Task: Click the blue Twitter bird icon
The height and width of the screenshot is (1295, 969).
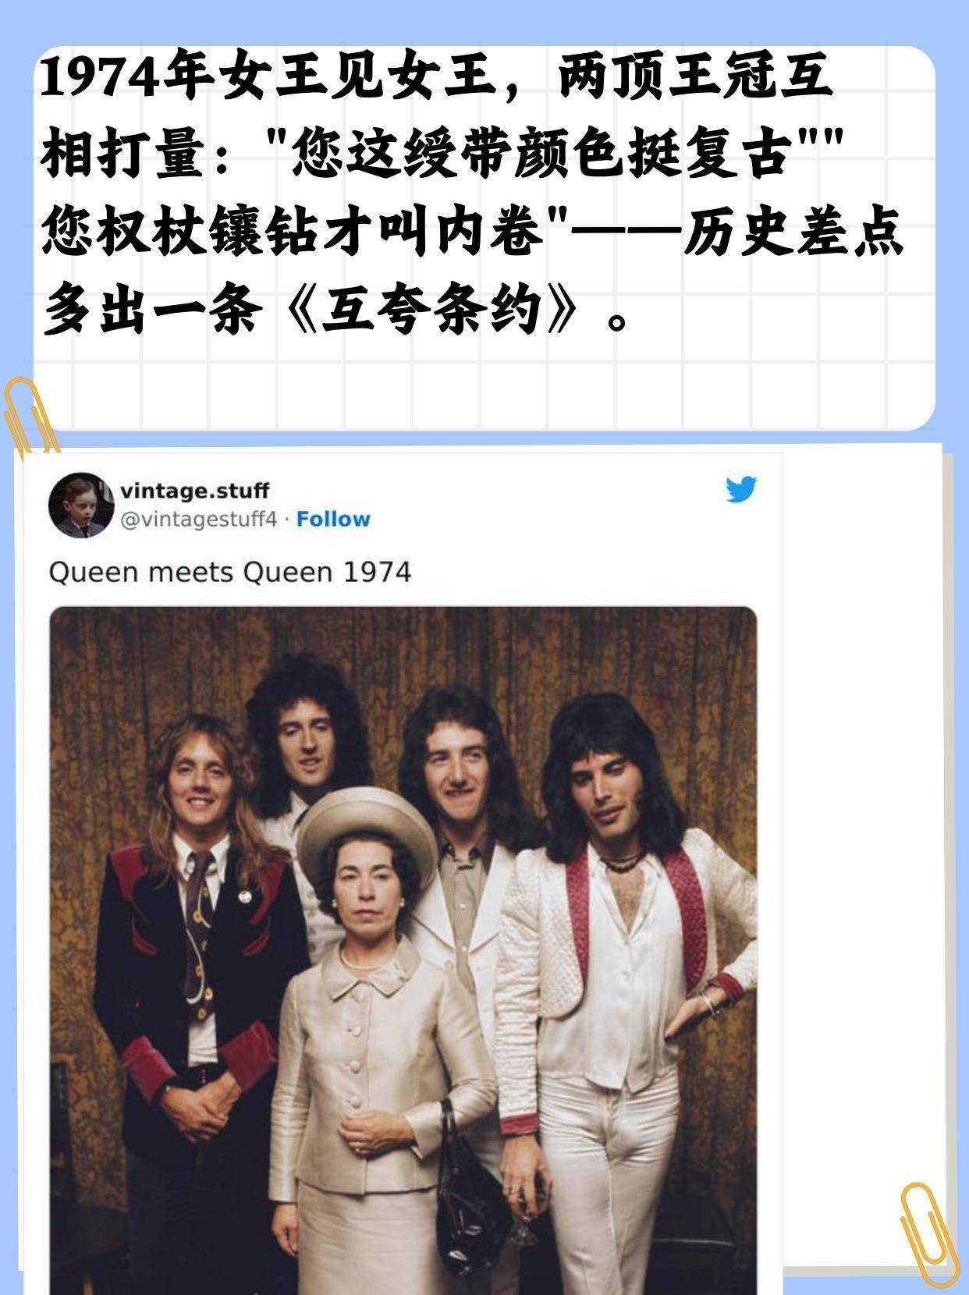Action: (x=741, y=489)
